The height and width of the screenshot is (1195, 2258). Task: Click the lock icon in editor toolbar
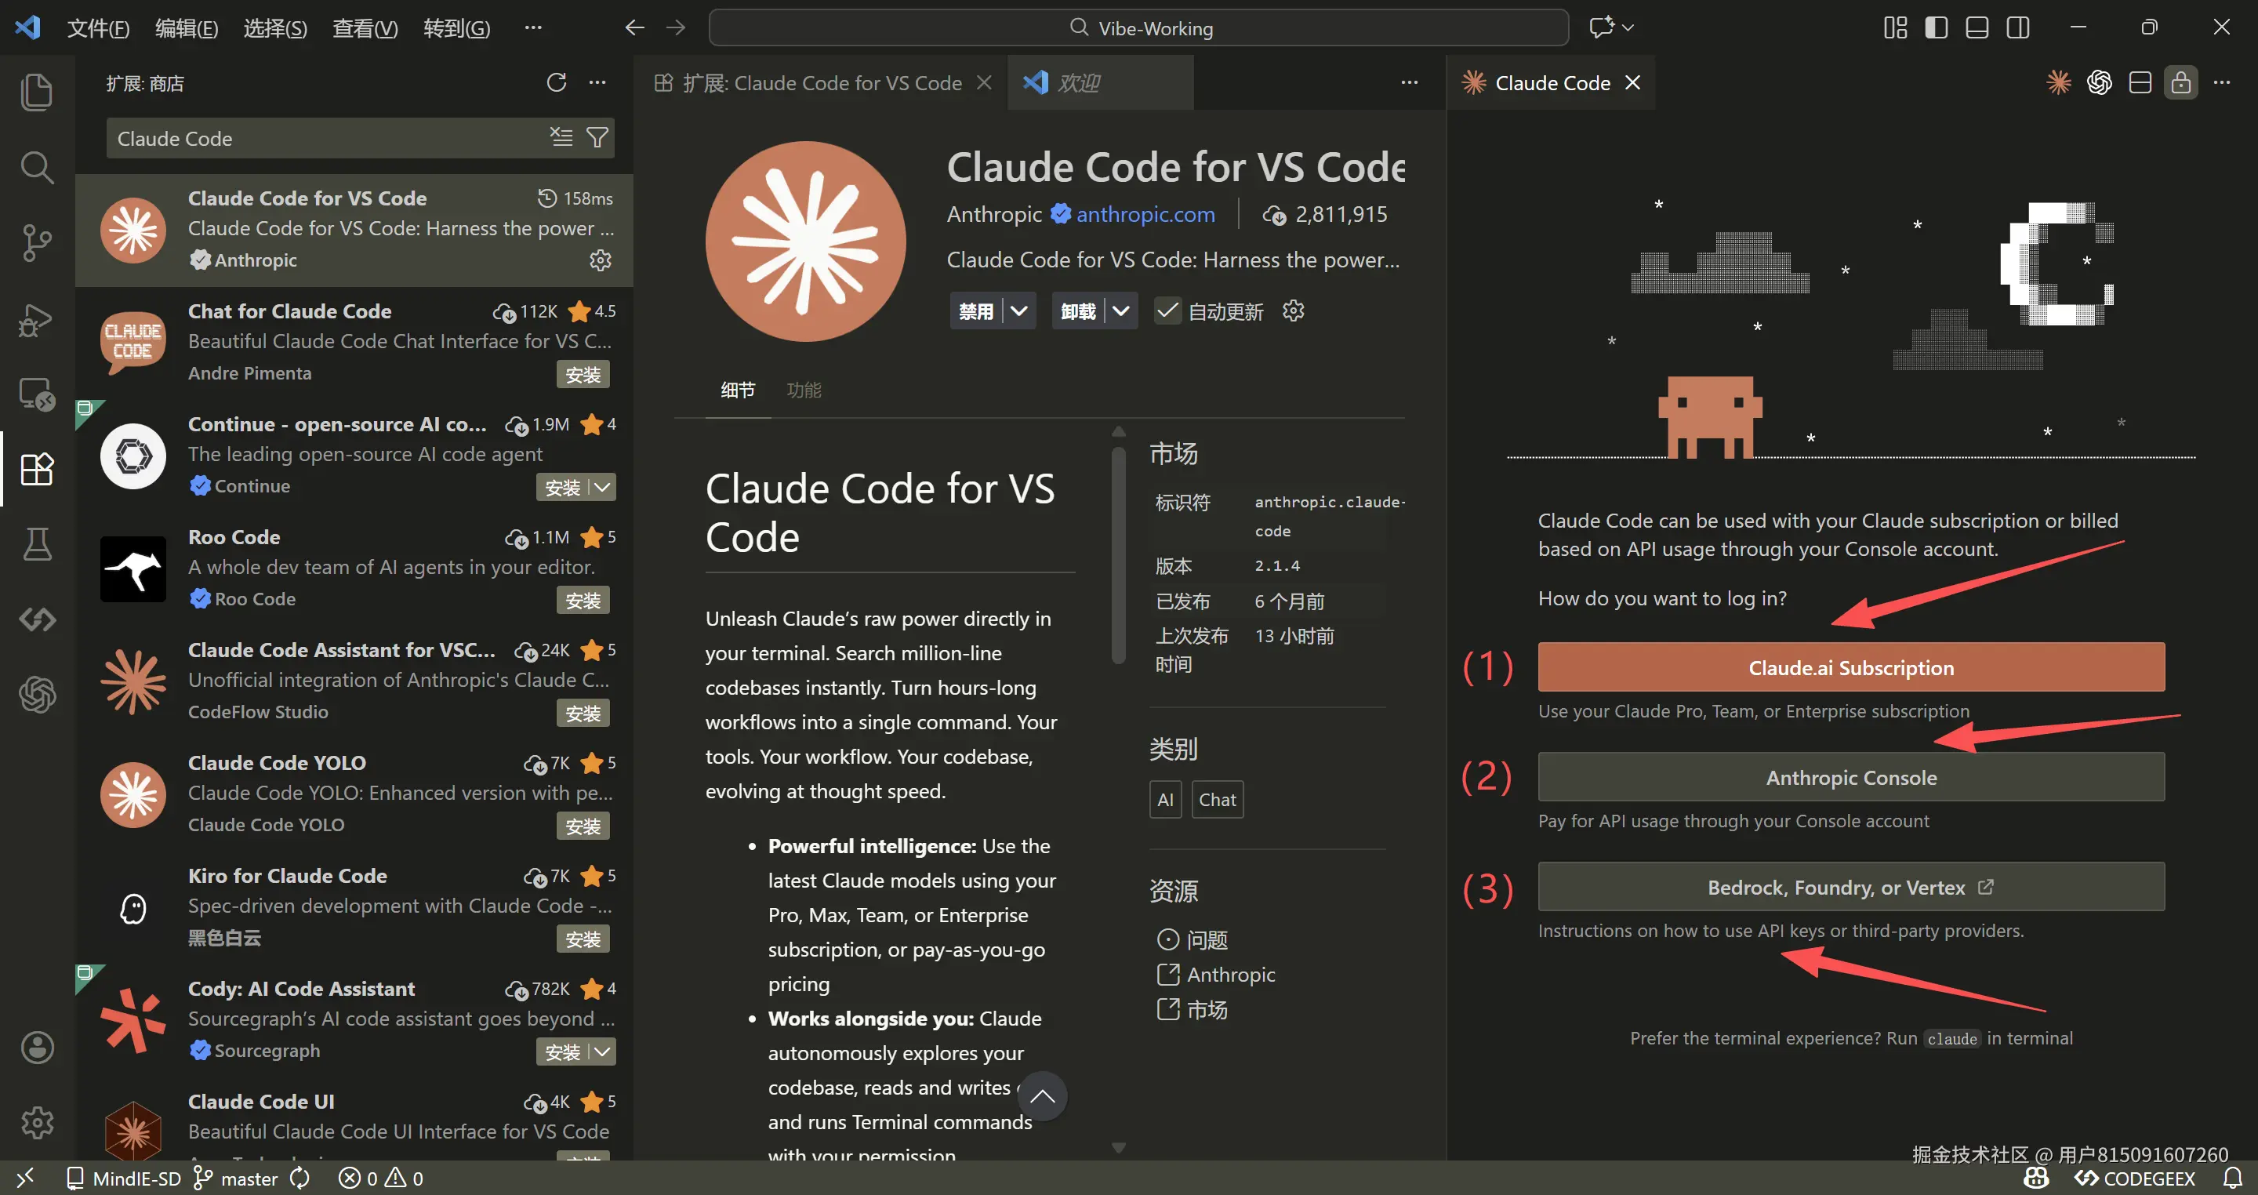pyautogui.click(x=2181, y=82)
